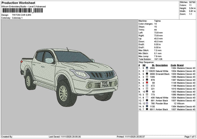Image resolution: width=197 pixels, height=139 pixels.
Task: Click the Natural White swatch in stop 2
Action: pos(147,71)
